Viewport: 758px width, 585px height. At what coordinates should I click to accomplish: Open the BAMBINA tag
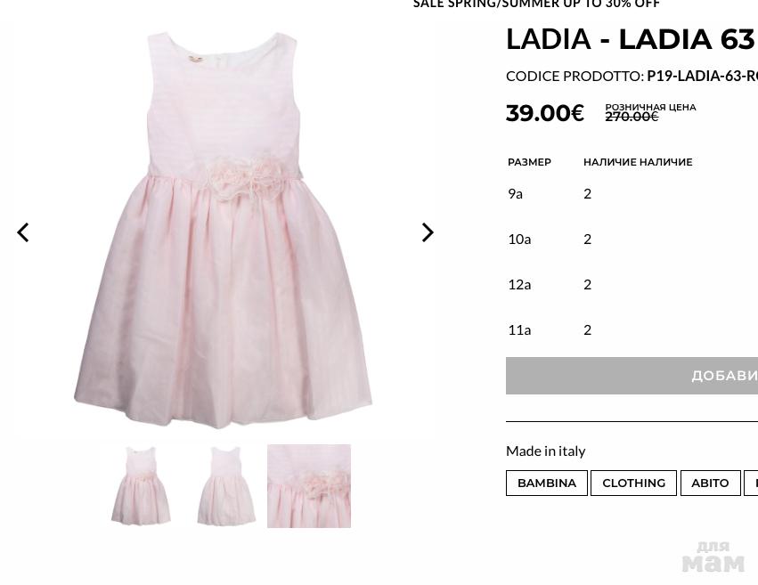pos(547,483)
